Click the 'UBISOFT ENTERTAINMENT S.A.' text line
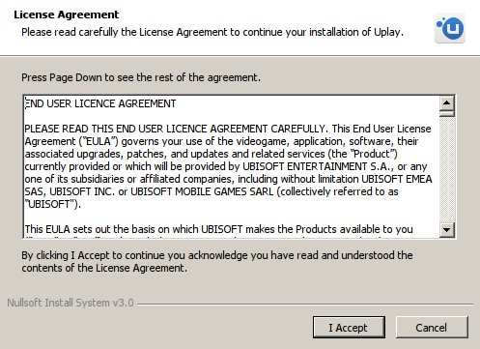This screenshot has height=349, width=480. pyautogui.click(x=226, y=166)
